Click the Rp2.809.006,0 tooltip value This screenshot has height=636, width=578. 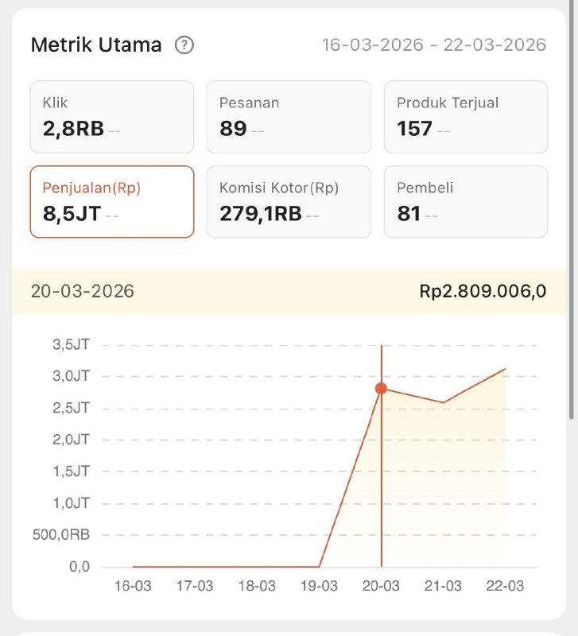click(483, 291)
